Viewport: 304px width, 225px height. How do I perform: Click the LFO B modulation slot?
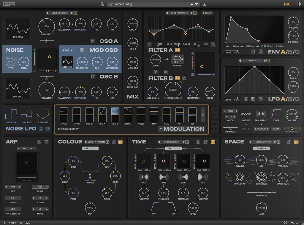(x=115, y=115)
